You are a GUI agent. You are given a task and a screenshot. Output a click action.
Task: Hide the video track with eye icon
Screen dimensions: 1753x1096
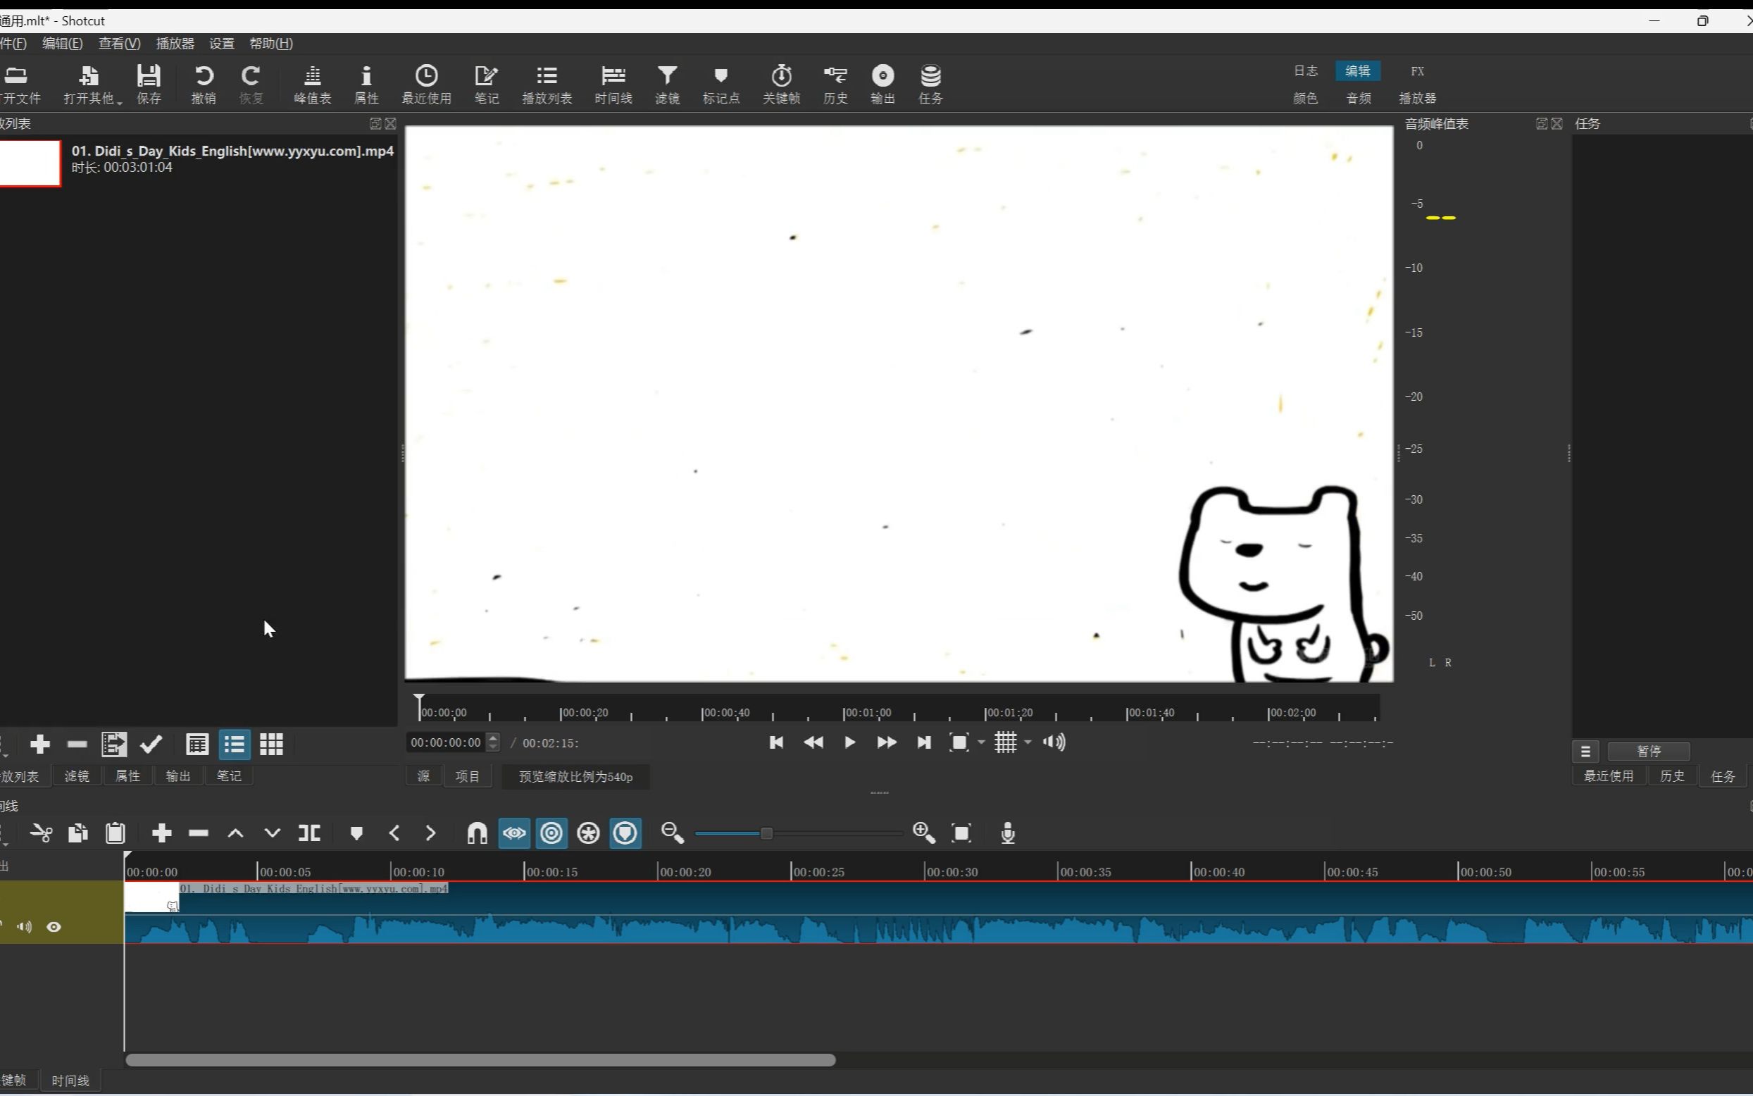click(54, 926)
